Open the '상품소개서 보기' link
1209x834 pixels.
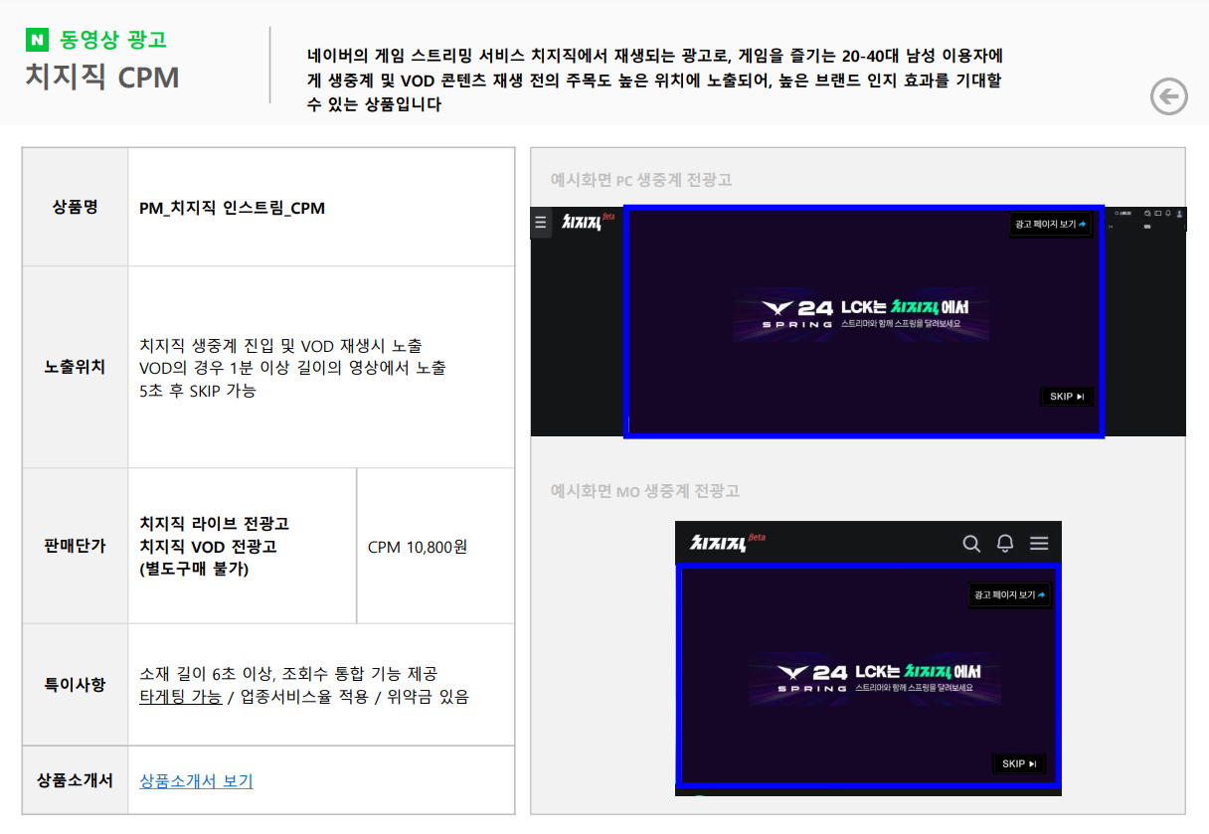pos(197,780)
